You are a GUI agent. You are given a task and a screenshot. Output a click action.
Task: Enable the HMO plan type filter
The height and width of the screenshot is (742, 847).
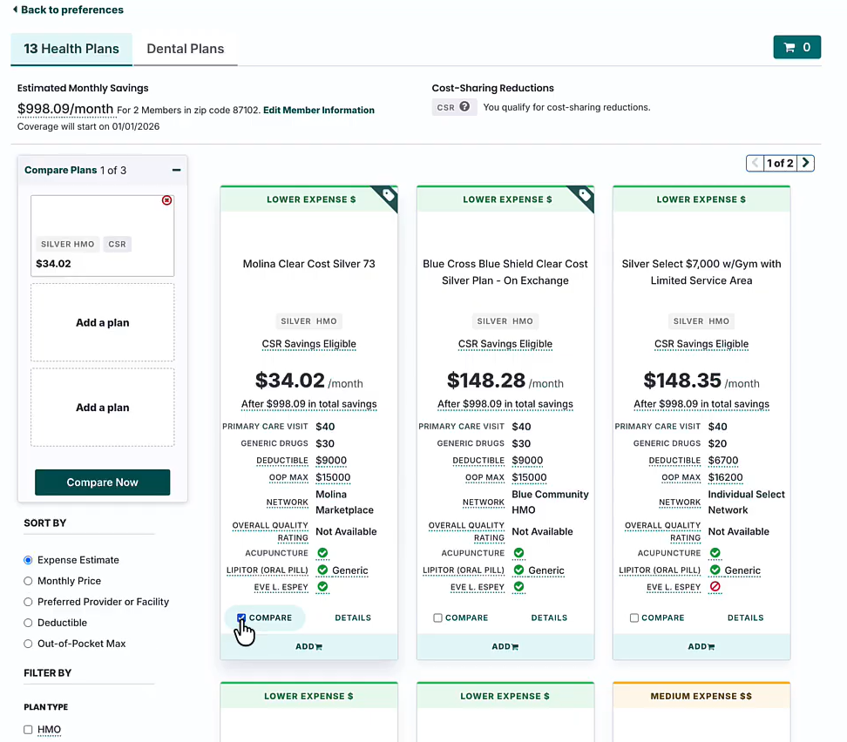click(x=29, y=730)
